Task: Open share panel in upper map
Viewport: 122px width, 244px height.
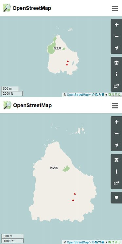Action: point(116,86)
